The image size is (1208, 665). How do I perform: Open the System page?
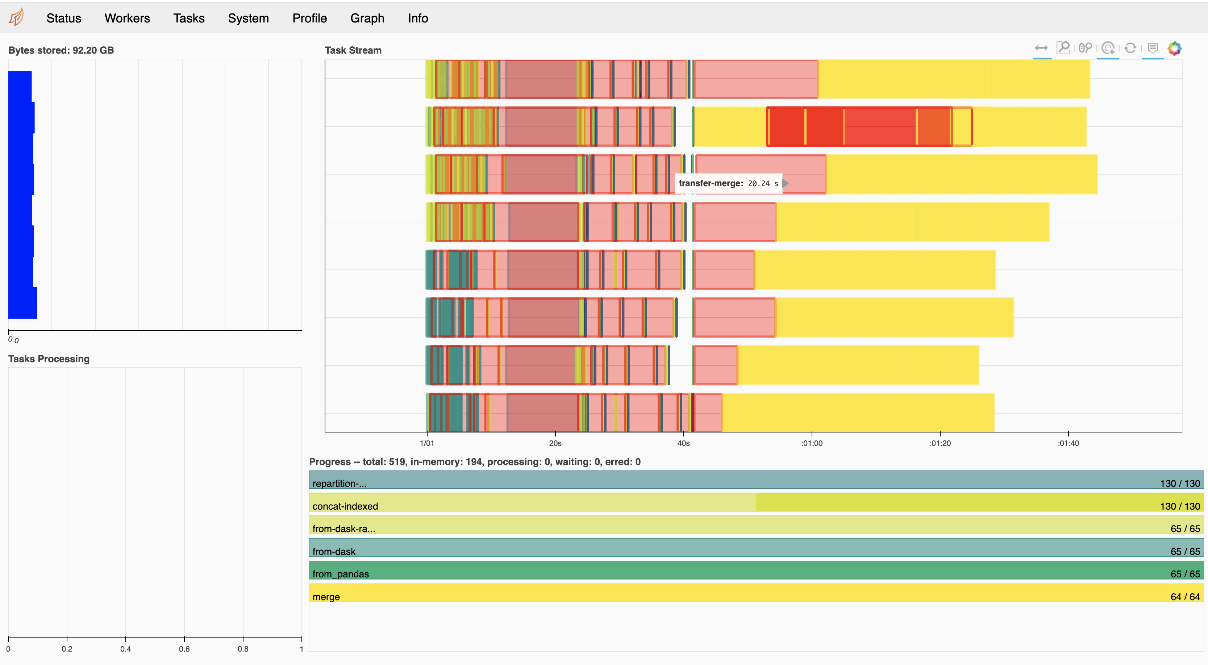click(248, 18)
